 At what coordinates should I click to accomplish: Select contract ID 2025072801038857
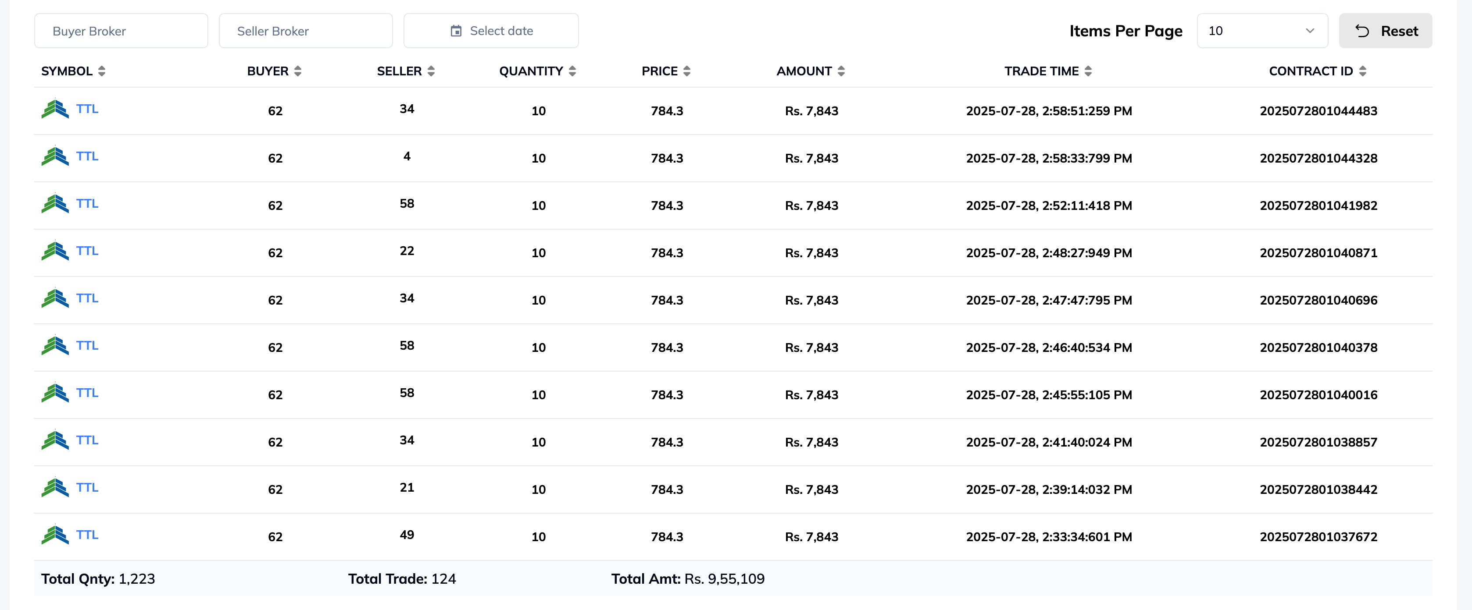[1318, 443]
